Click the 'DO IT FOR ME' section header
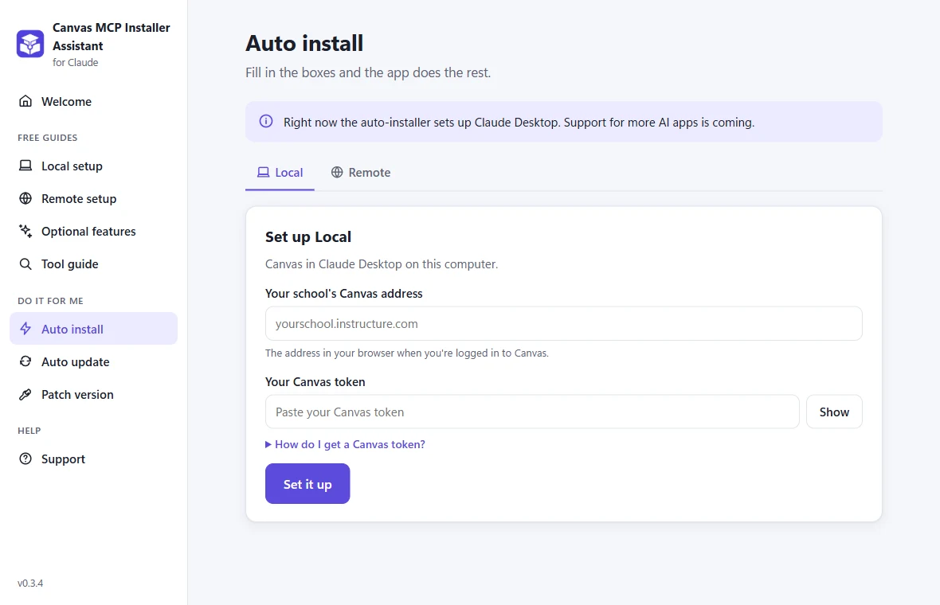The height and width of the screenshot is (605, 940). 50,301
